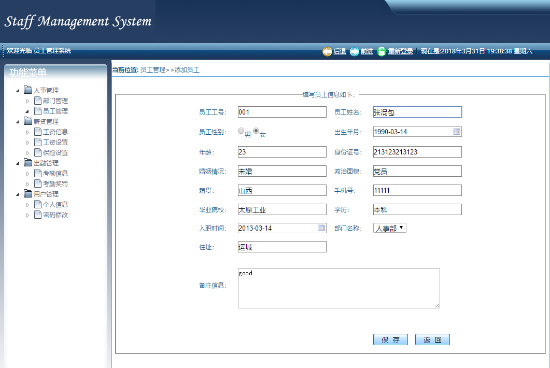Open 考勤信息 in the function menu
This screenshot has height=368, width=550.
(55, 173)
